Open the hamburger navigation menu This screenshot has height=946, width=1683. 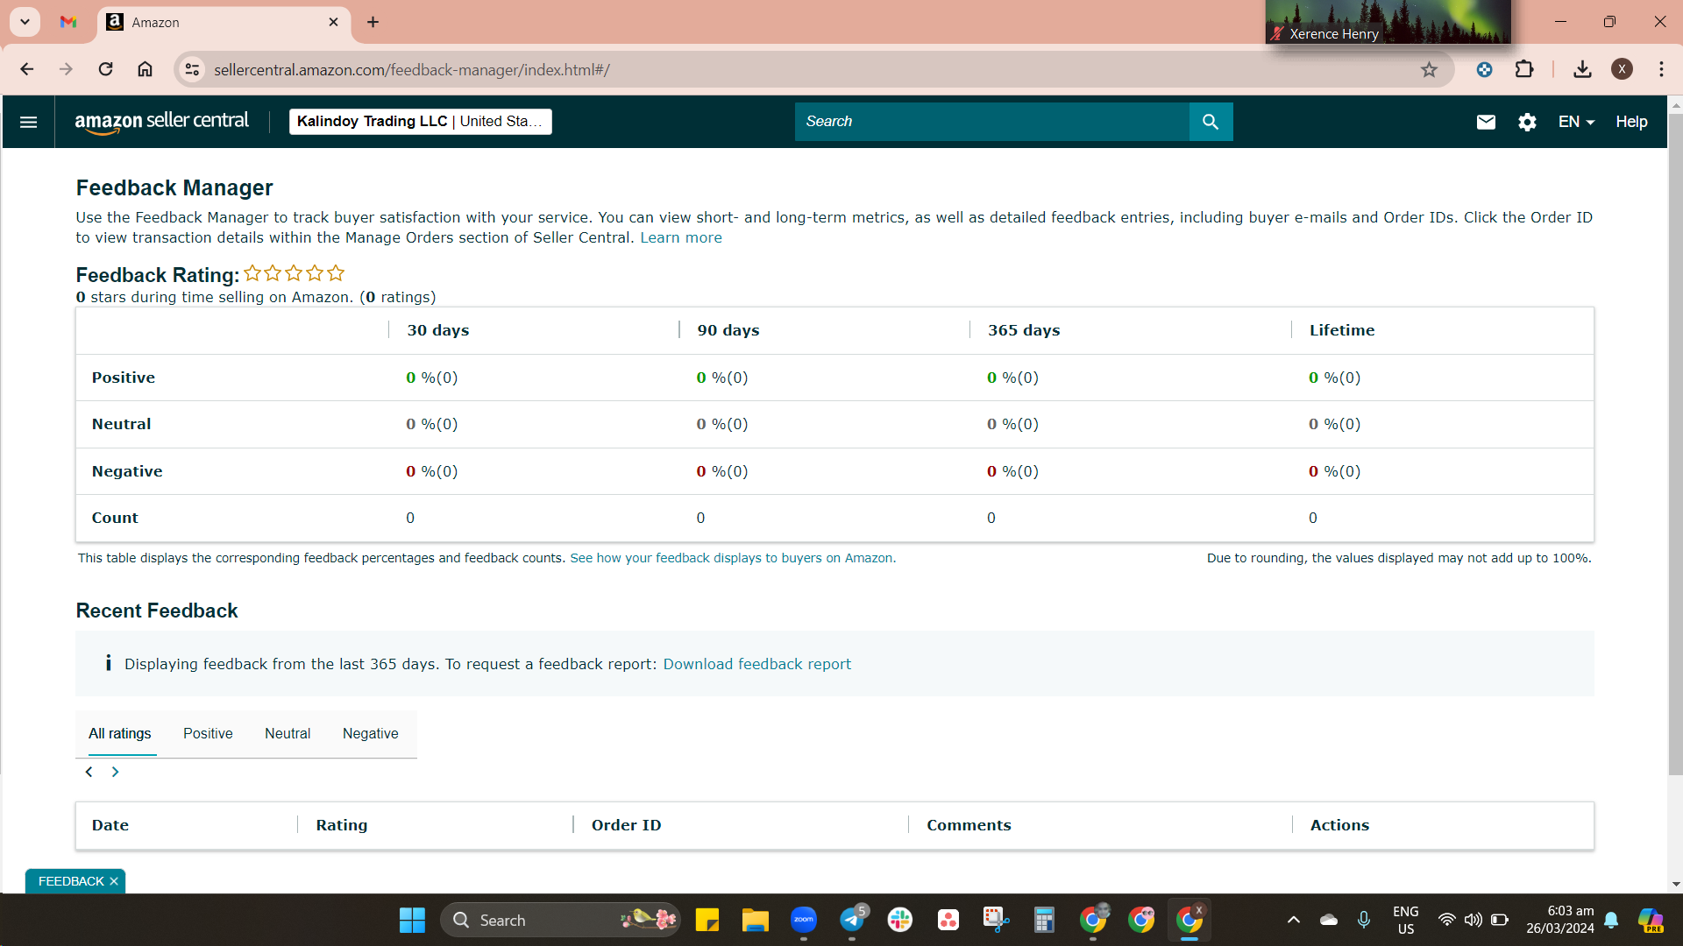tap(28, 122)
